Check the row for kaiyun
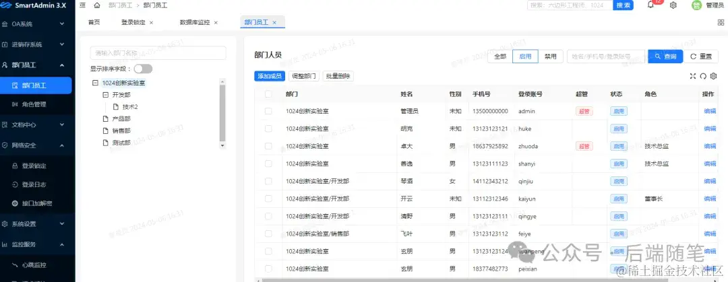This screenshot has width=728, height=282. tap(268, 199)
